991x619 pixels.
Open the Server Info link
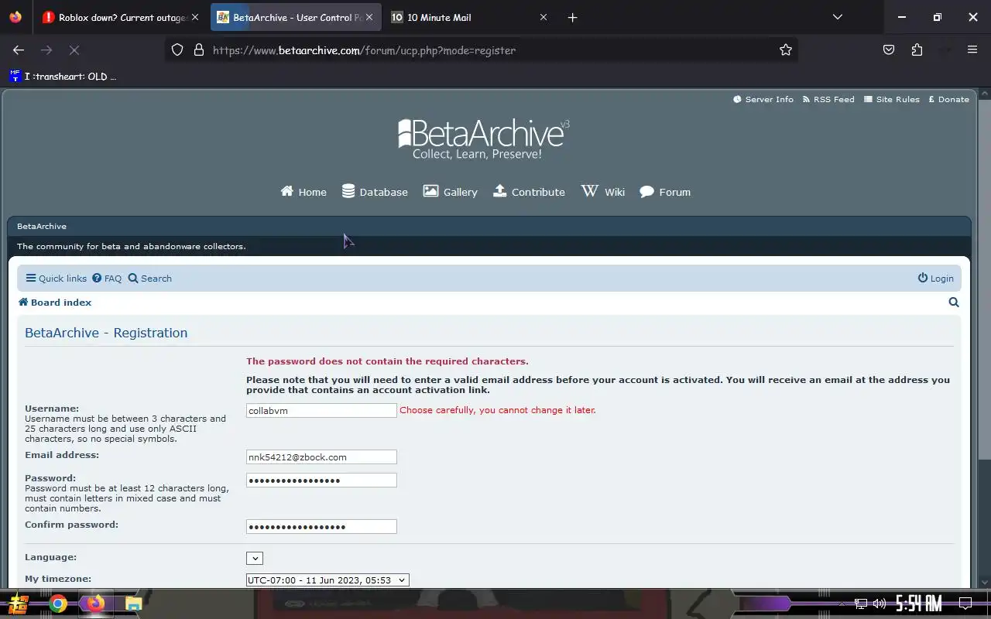tap(763, 99)
